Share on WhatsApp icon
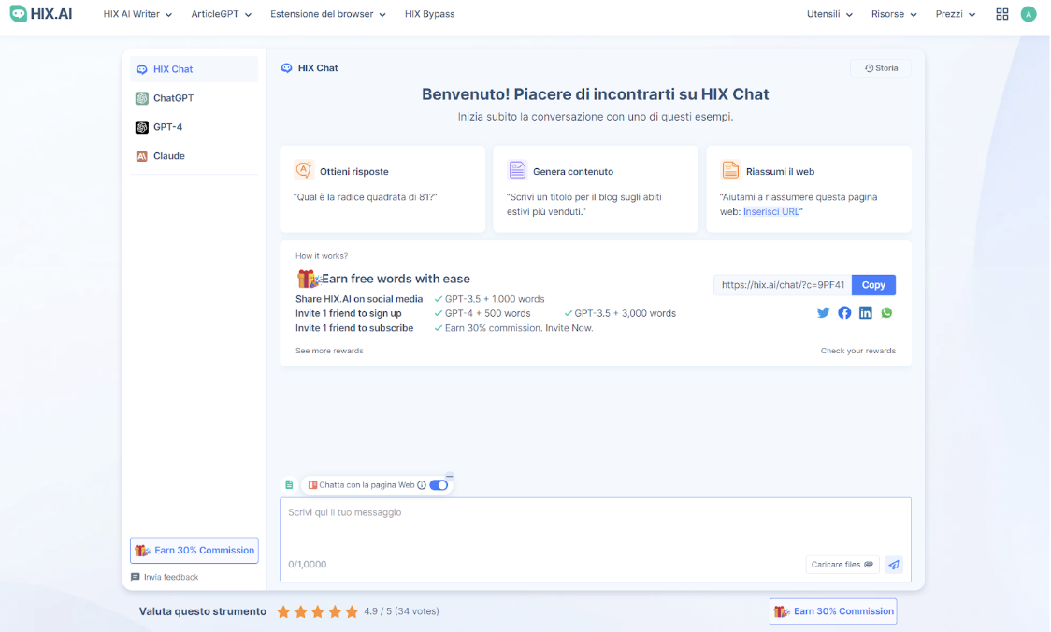Screen dimensions: 1051x632 [886, 313]
